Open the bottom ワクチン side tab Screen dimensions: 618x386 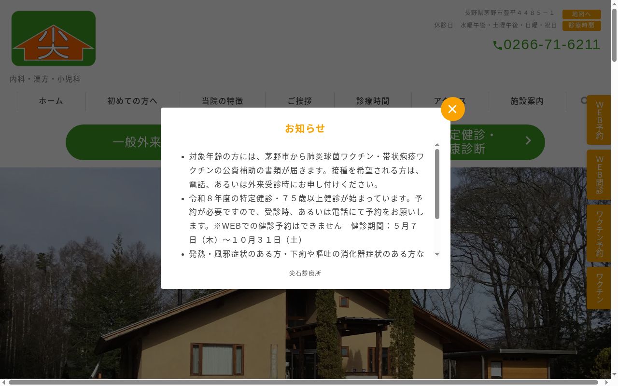pyautogui.click(x=599, y=288)
